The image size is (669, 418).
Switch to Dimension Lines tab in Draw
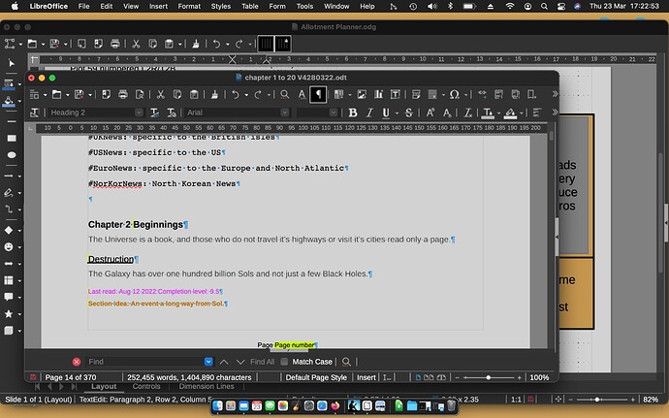click(x=207, y=386)
